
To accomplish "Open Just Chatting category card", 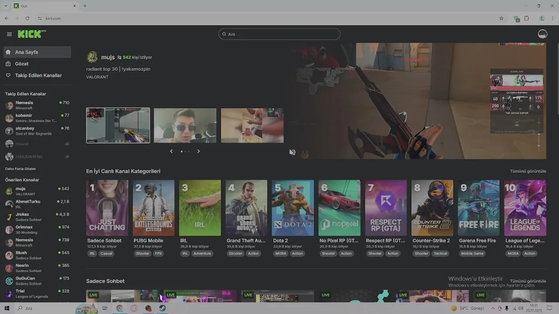I will pyautogui.click(x=107, y=208).
